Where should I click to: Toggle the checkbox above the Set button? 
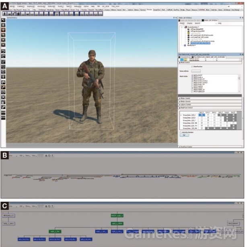180,133
